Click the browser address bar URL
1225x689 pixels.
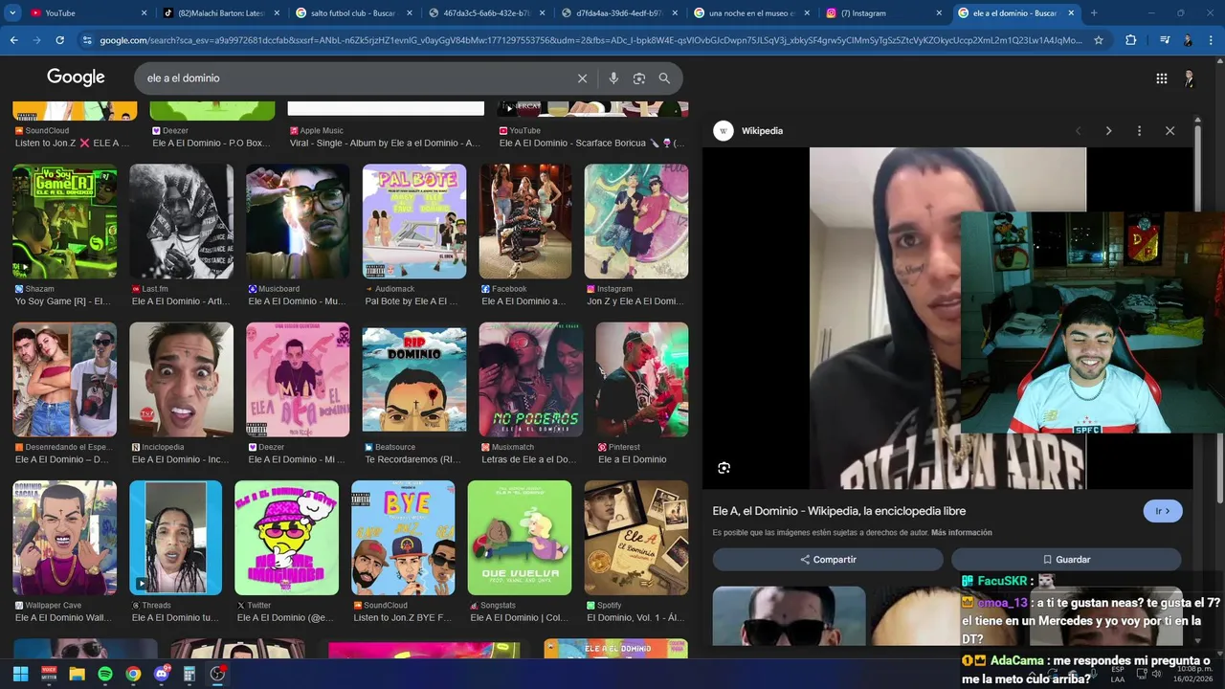590,40
